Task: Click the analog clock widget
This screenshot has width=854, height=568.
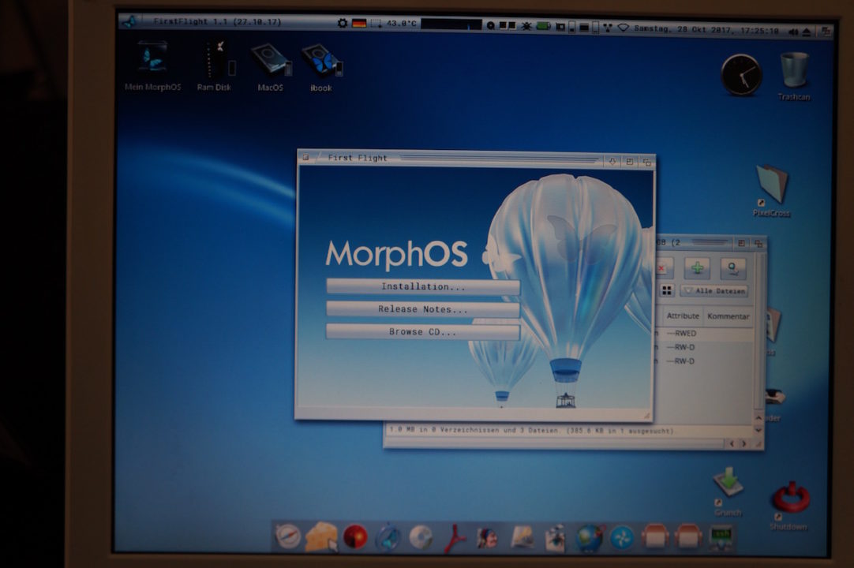Action: click(x=741, y=75)
